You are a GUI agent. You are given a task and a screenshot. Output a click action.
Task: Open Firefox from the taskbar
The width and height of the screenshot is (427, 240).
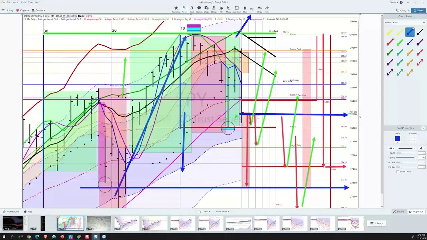click(62, 237)
